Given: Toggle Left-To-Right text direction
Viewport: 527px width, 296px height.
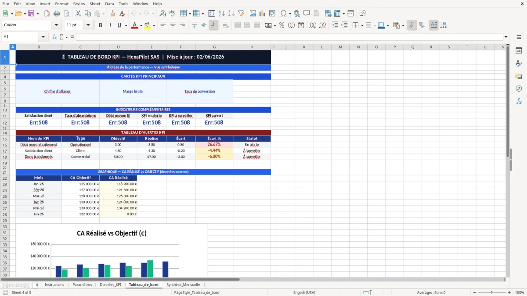Looking at the screenshot, I should (412, 25).
